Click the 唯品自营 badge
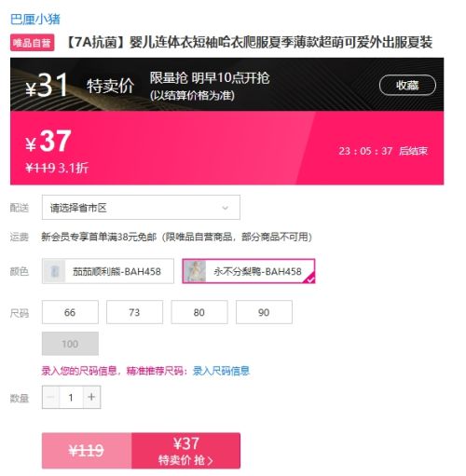Viewport: 466px width, 476px height. click(33, 43)
